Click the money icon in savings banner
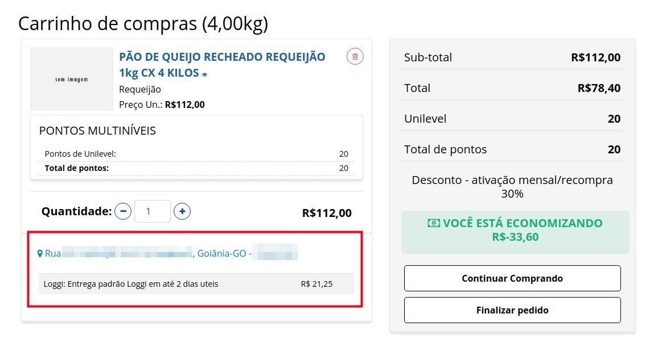 click(x=434, y=223)
